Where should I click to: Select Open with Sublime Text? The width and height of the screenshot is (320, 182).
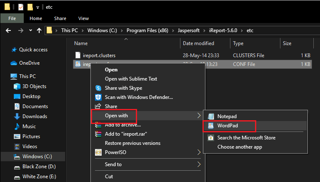tap(131, 79)
